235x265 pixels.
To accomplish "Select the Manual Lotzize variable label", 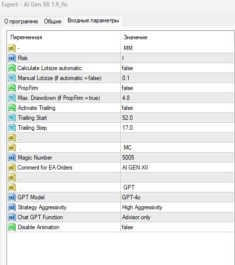I will click(60, 78).
